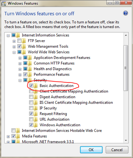Enable the IP Security checkbox

click(31, 108)
